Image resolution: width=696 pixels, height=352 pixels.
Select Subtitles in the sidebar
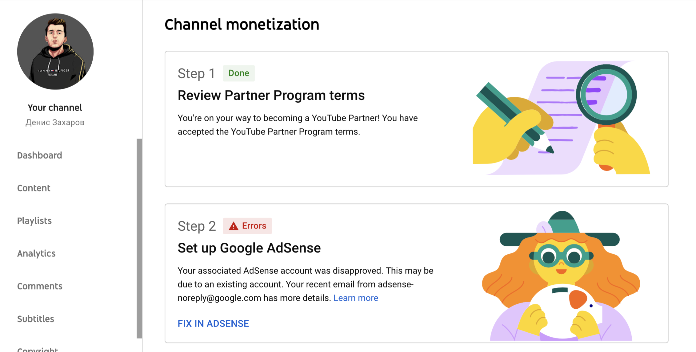pyautogui.click(x=35, y=319)
